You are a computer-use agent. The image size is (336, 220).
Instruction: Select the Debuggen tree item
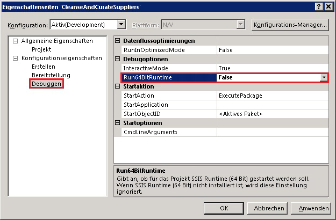[x=46, y=84]
